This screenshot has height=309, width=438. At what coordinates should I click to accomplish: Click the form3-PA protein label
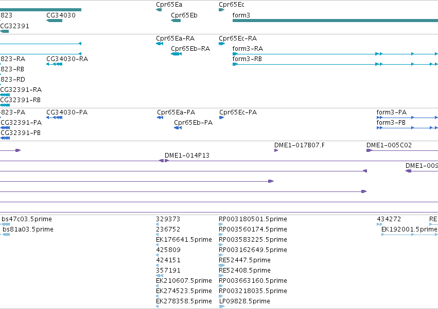[x=391, y=112]
